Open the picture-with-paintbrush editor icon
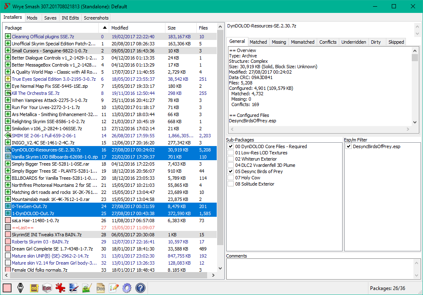 pos(74,288)
